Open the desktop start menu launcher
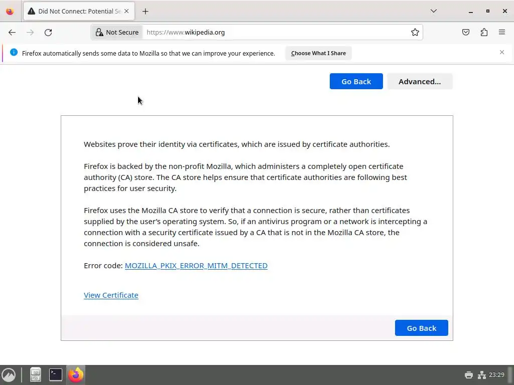The width and height of the screenshot is (514, 385). [x=9, y=375]
